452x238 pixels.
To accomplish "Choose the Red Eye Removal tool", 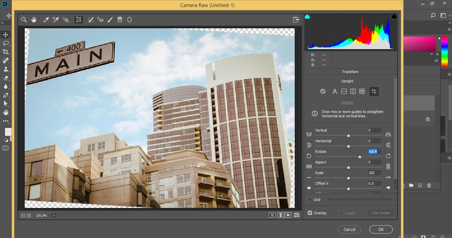I will tap(100, 20).
